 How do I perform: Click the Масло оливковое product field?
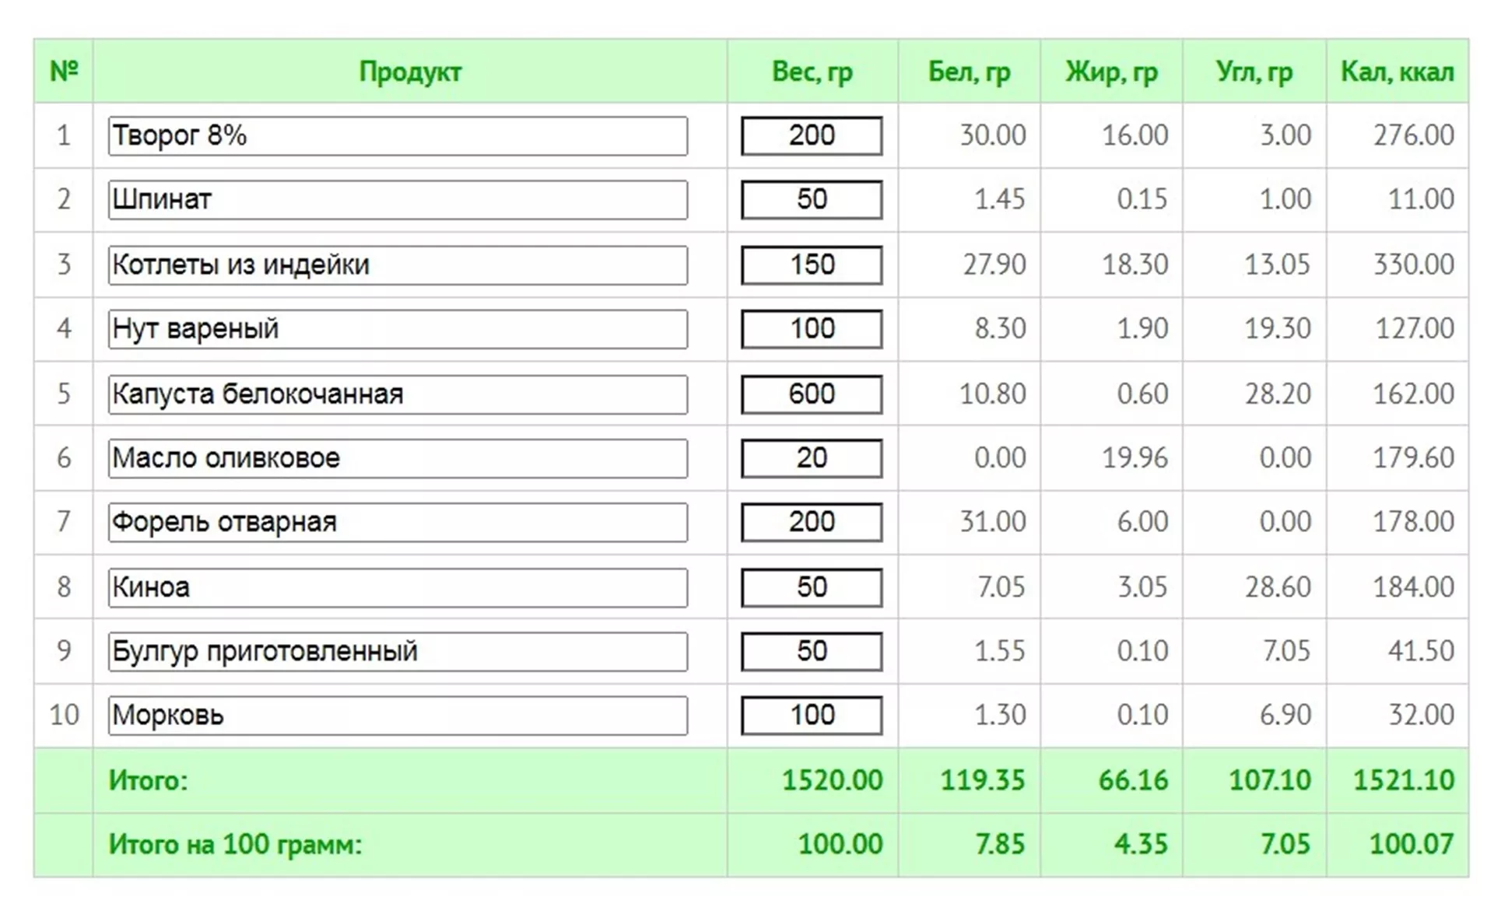tap(398, 458)
